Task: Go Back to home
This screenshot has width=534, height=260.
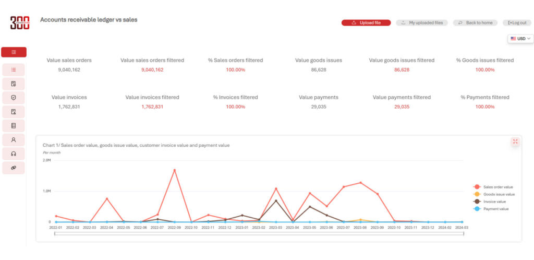Action: 475,23
